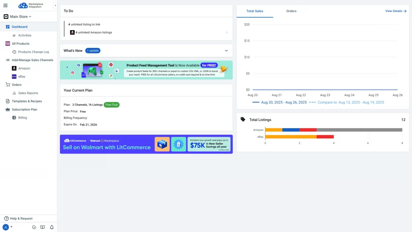Open Amazon channel in sidebar
The width and height of the screenshot is (412, 232).
pos(24,68)
